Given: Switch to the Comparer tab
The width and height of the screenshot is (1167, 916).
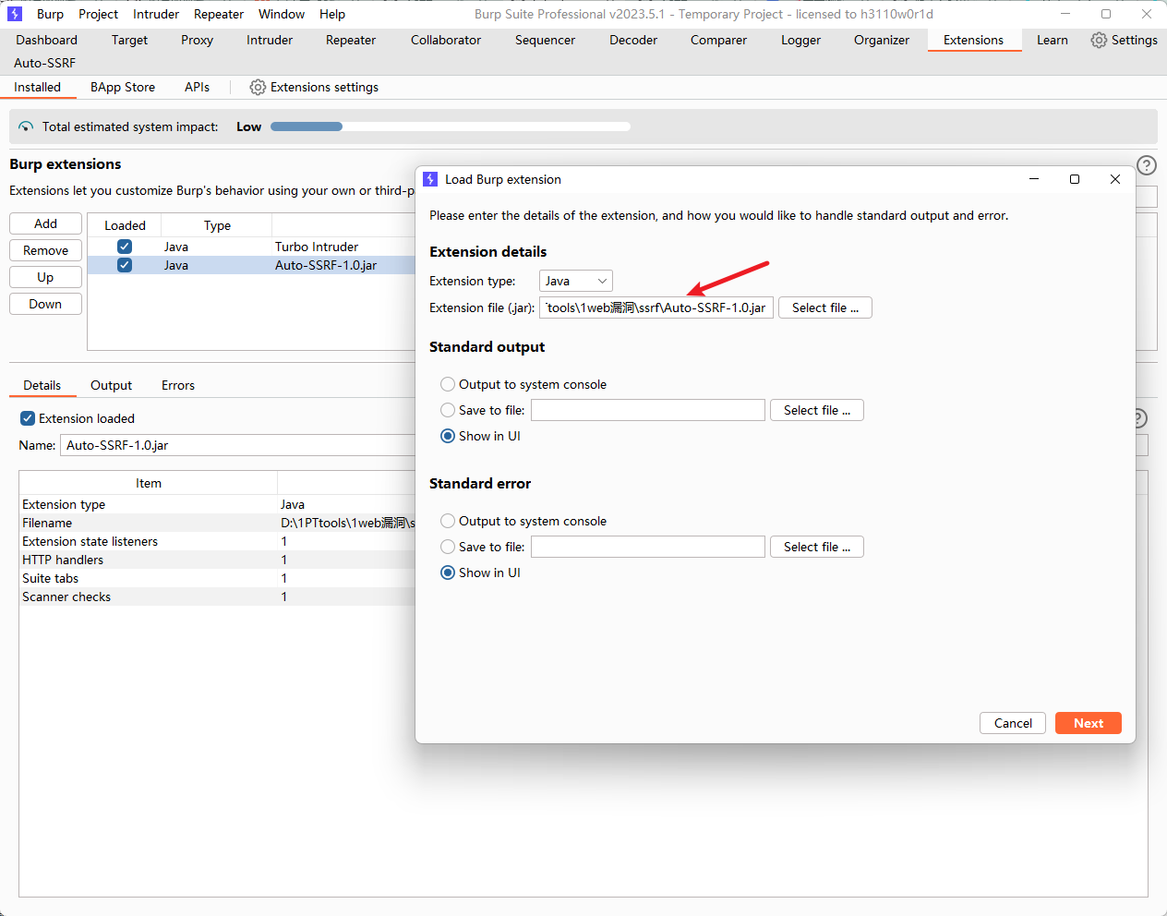Looking at the screenshot, I should [x=718, y=40].
